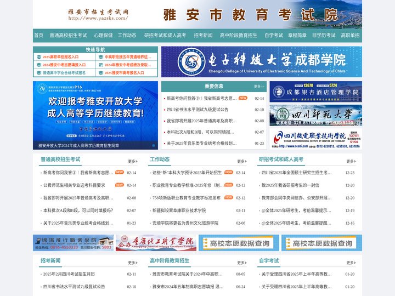Open 招考新闻 navigation menu item

pyautogui.click(x=203, y=35)
